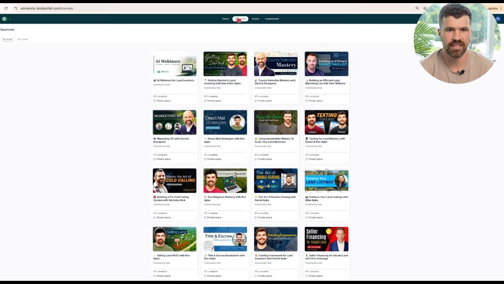Open the Classroom tab
Screen dimensions: 504x284
241,19
